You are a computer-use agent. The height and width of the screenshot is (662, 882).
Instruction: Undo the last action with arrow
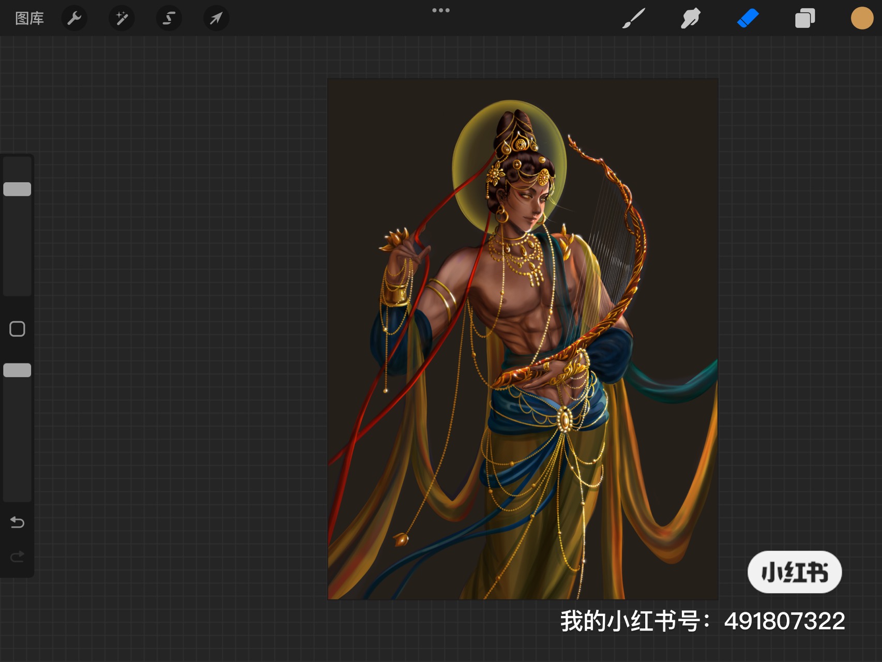(17, 522)
